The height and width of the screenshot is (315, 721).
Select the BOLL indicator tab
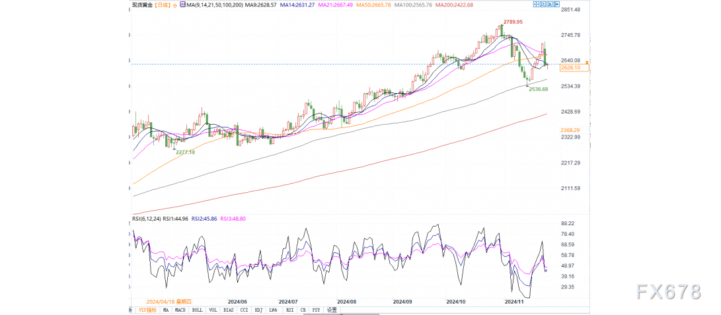196,310
